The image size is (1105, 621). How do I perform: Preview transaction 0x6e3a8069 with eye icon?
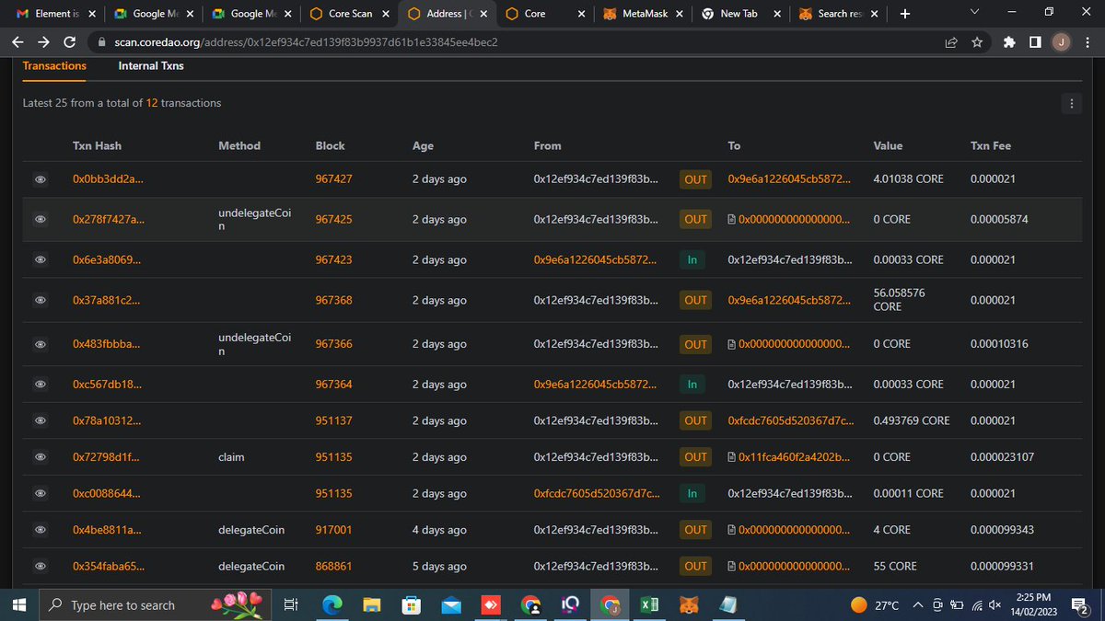click(41, 260)
